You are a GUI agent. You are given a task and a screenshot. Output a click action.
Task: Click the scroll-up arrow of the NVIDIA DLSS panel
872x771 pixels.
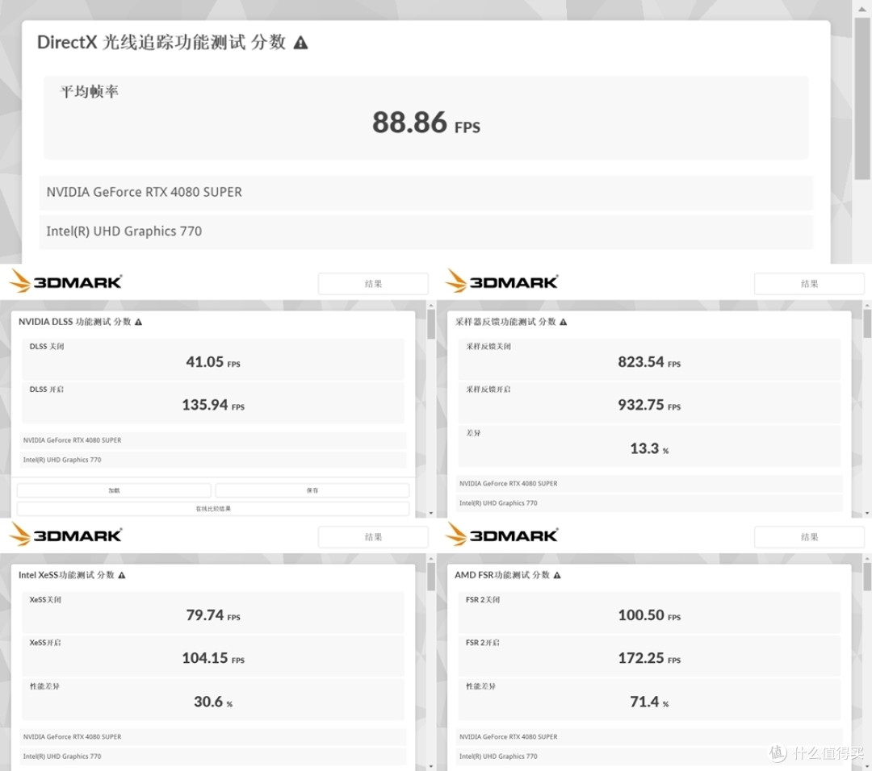(x=431, y=305)
